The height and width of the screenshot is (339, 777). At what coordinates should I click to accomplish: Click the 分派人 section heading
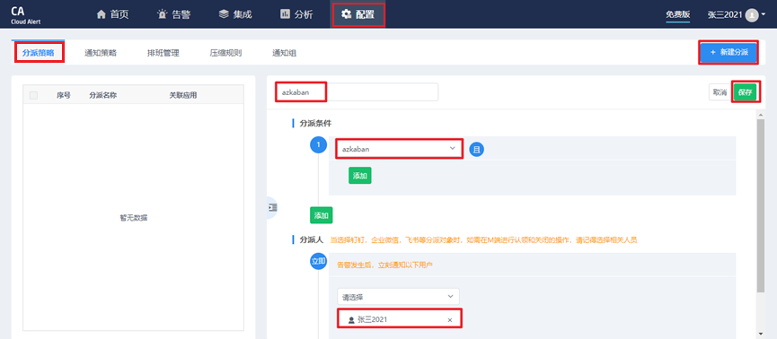[x=311, y=239]
